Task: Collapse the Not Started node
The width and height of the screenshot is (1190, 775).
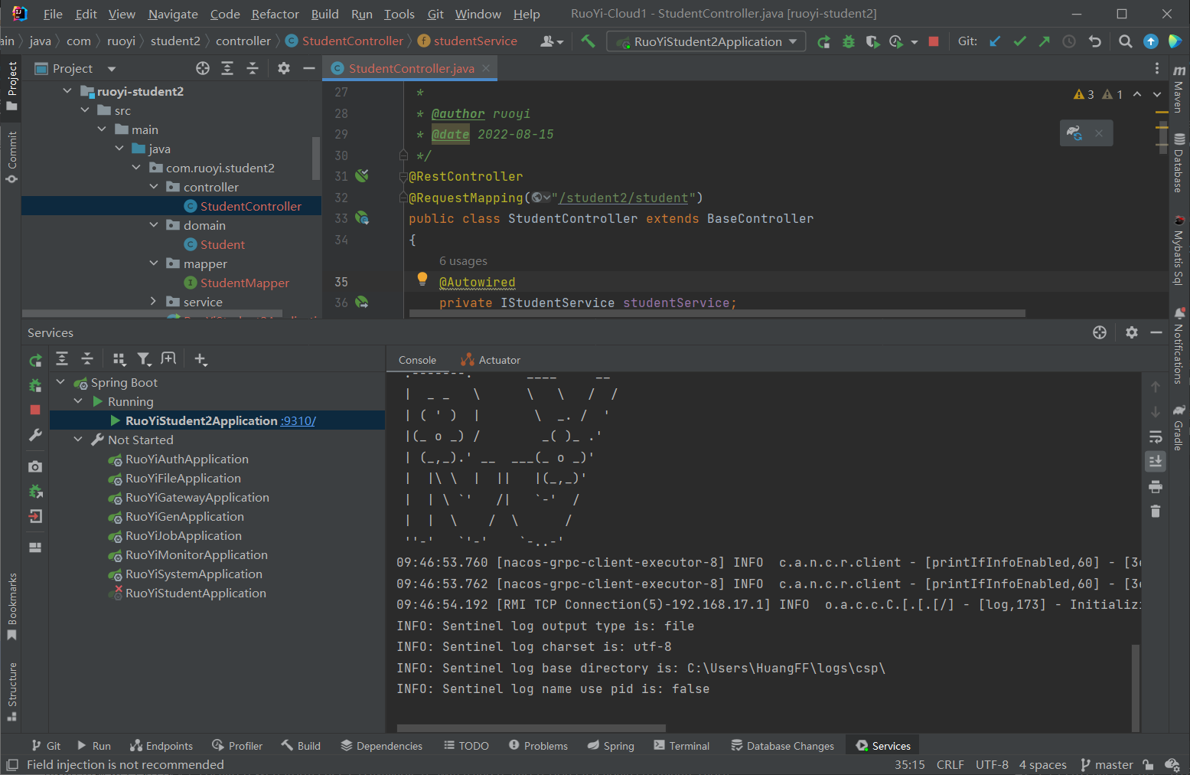Action: [78, 440]
